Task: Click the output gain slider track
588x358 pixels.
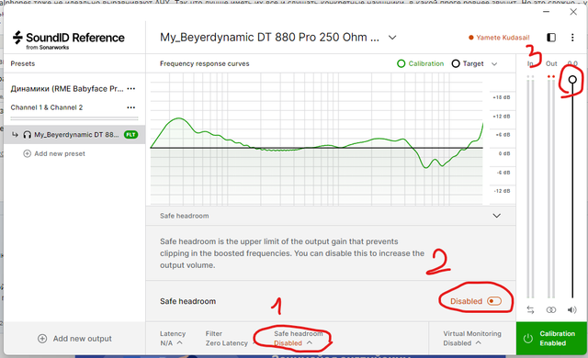Action: [x=572, y=191]
